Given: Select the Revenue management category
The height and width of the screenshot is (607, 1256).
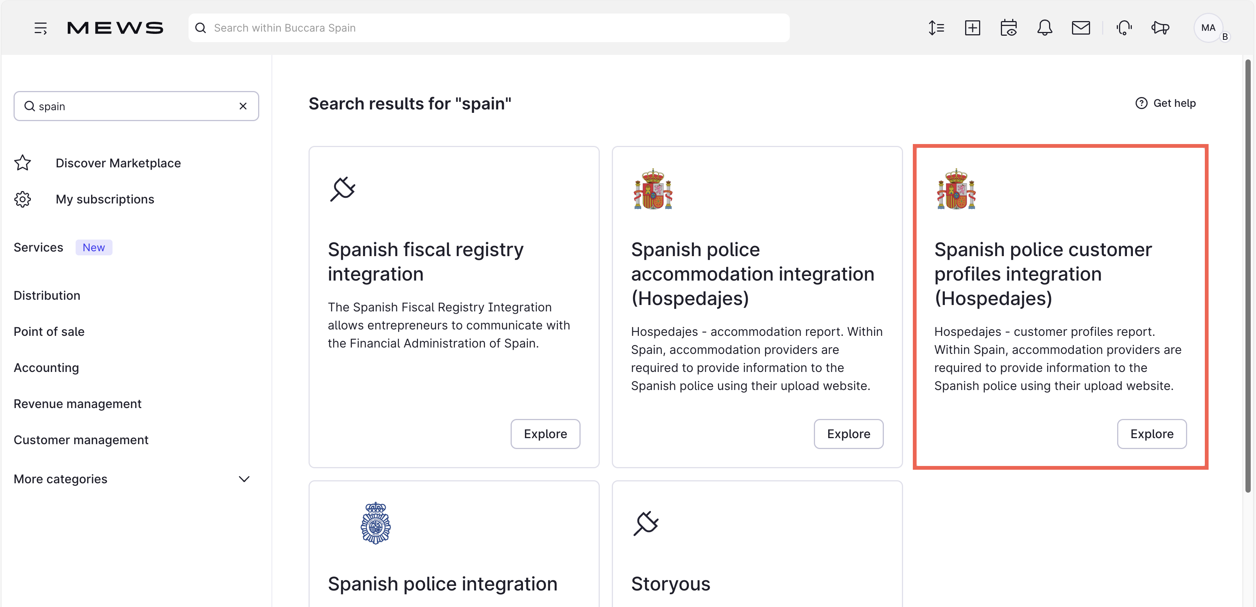Looking at the screenshot, I should coord(78,404).
